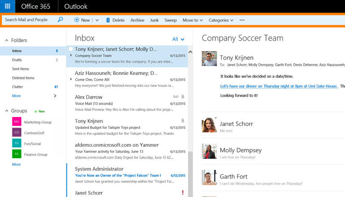Click the Finance Group green icon
The width and height of the screenshot is (345, 197).
[17, 154]
